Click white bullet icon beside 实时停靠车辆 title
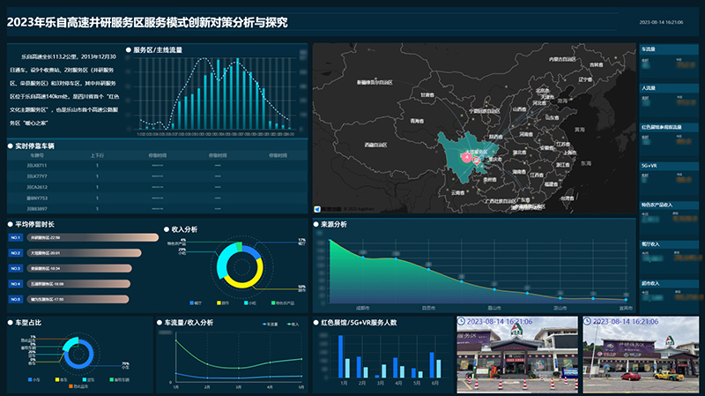The image size is (705, 396). (x=10, y=144)
